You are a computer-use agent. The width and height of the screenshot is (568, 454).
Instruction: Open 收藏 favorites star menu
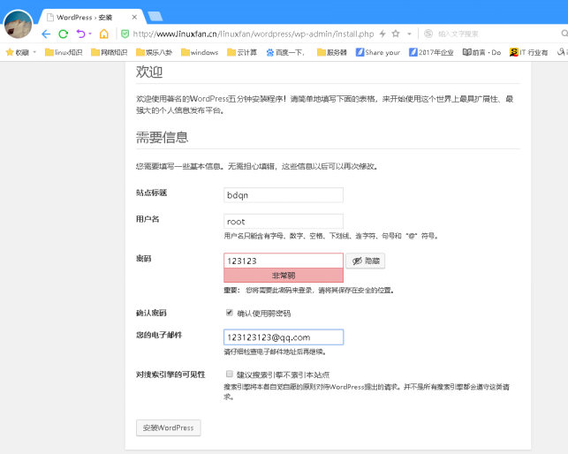[x=18, y=52]
